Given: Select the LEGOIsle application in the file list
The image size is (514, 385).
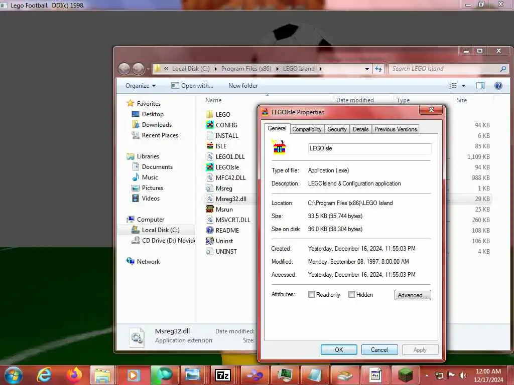Looking at the screenshot, I should coord(222,167).
